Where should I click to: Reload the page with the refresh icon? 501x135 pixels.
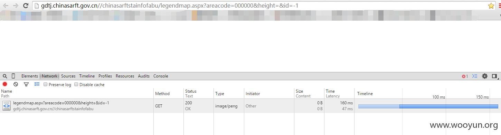26,6
